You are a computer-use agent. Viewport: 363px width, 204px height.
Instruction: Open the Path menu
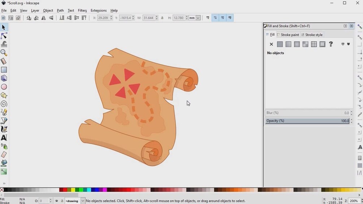pos(60,10)
